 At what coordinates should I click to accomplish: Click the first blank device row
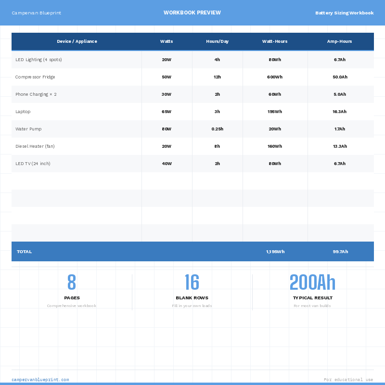[x=77, y=181]
